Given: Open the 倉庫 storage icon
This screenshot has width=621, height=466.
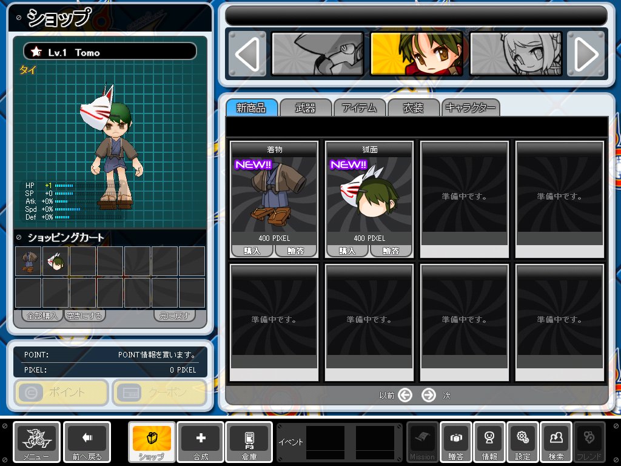Looking at the screenshot, I should 249,438.
